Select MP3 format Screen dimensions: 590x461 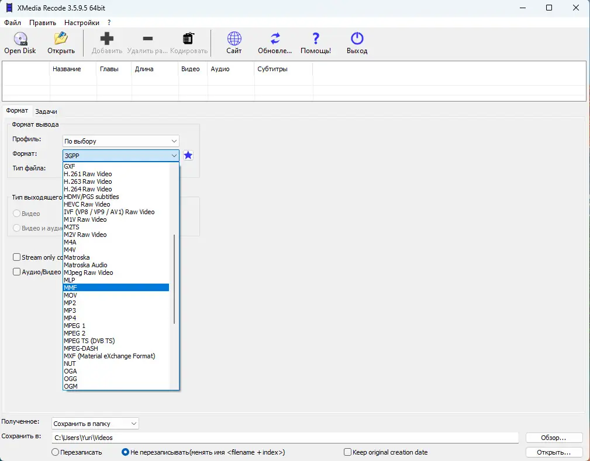click(x=116, y=310)
